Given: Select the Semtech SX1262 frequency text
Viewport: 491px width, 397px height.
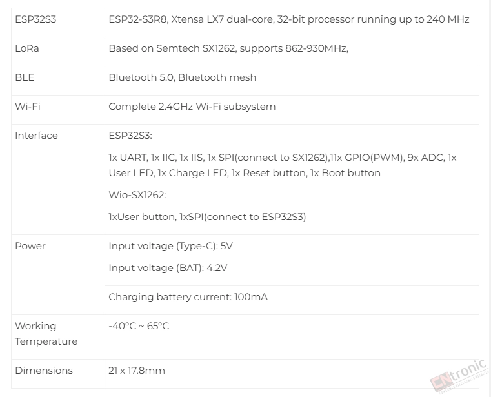Looking at the screenshot, I should [228, 48].
